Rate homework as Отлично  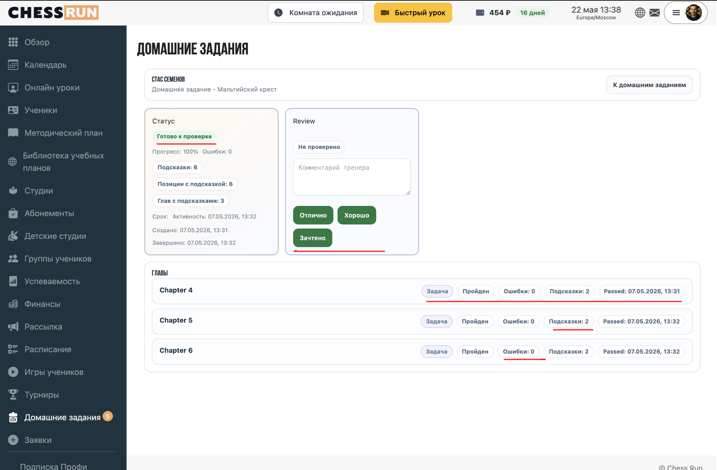click(x=313, y=215)
